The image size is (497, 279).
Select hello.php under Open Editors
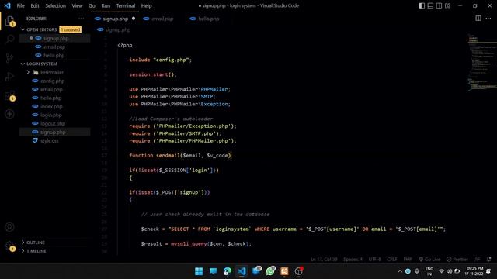pyautogui.click(x=54, y=55)
